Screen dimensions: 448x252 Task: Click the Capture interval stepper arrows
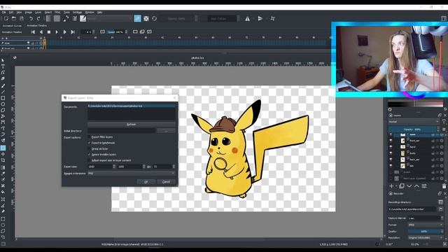pos(442,218)
